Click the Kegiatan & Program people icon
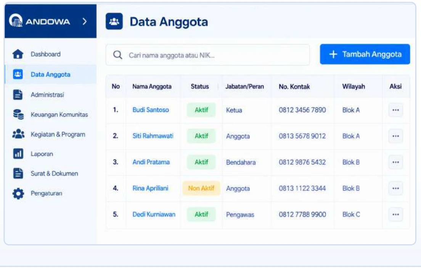The height and width of the screenshot is (269, 421). pyautogui.click(x=18, y=134)
